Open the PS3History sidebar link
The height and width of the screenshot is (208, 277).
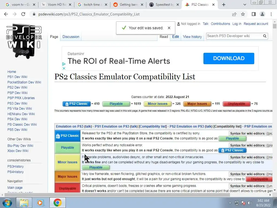15,167
